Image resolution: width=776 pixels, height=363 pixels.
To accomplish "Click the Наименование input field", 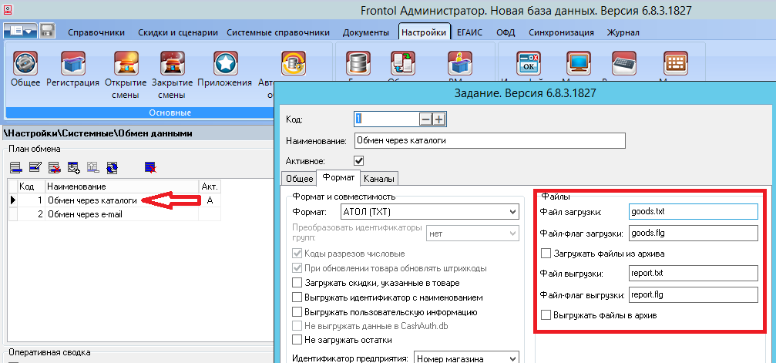I will tap(490, 140).
